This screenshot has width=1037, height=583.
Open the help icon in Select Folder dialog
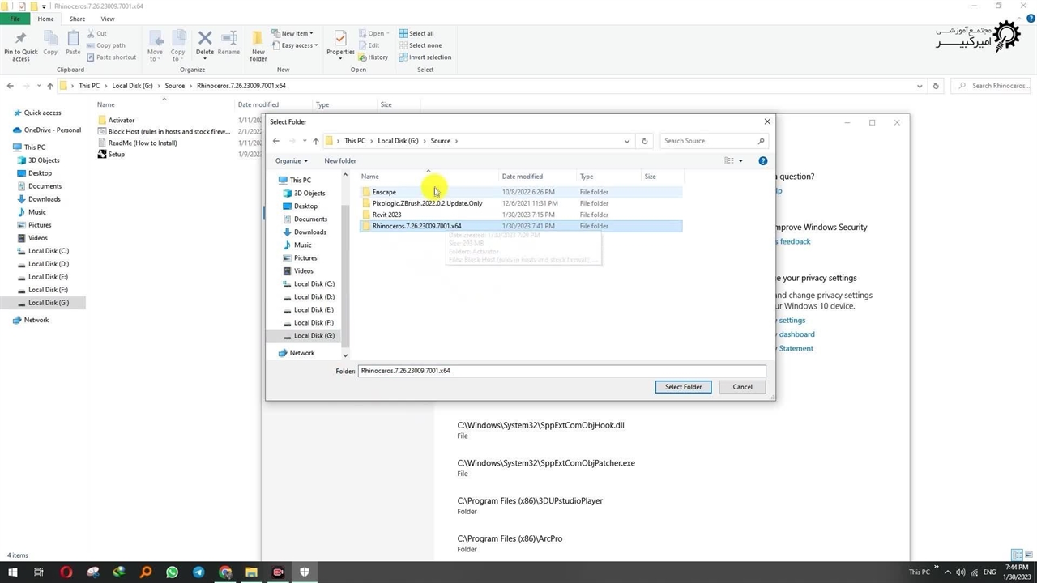pyautogui.click(x=762, y=161)
